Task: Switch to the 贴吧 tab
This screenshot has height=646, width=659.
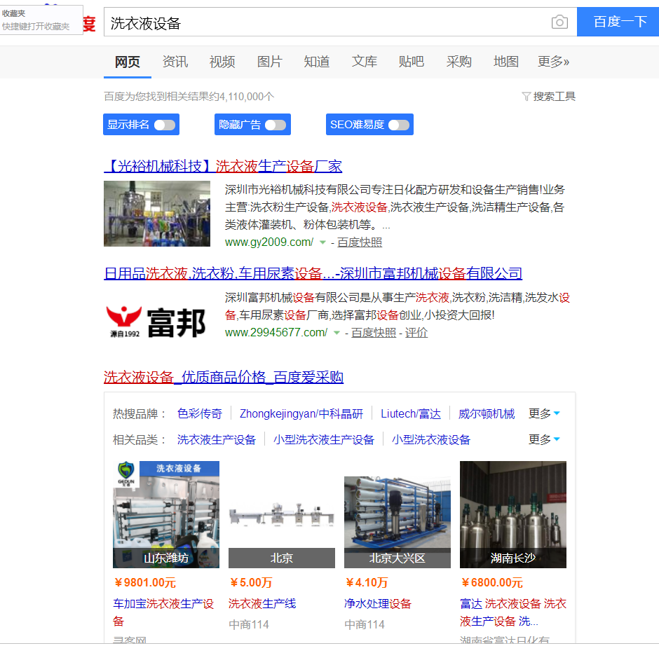Action: (x=411, y=62)
